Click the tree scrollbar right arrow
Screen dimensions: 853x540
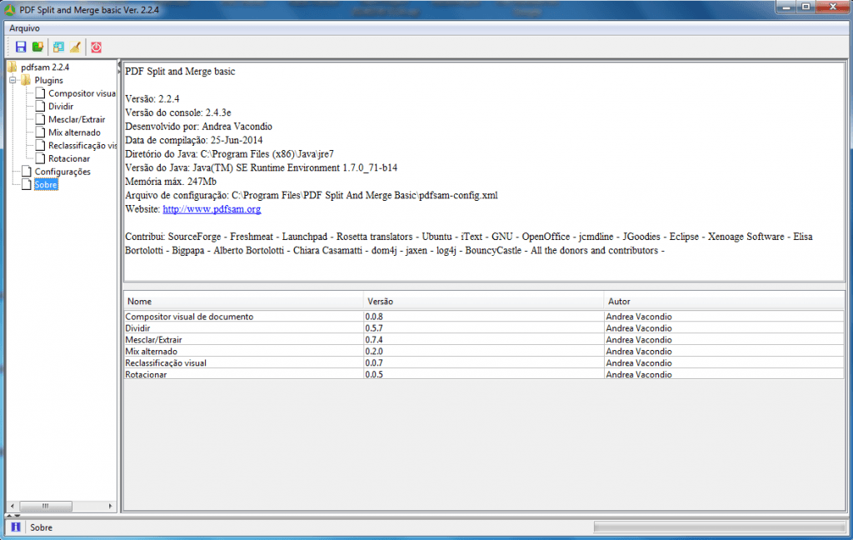(x=110, y=506)
